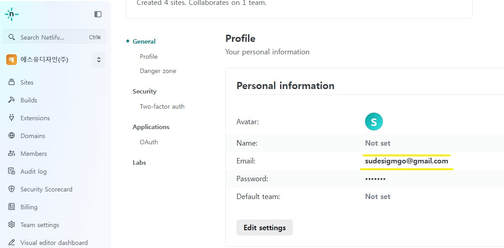504x248 pixels.
Task: Open Team settings
Action: click(x=40, y=225)
